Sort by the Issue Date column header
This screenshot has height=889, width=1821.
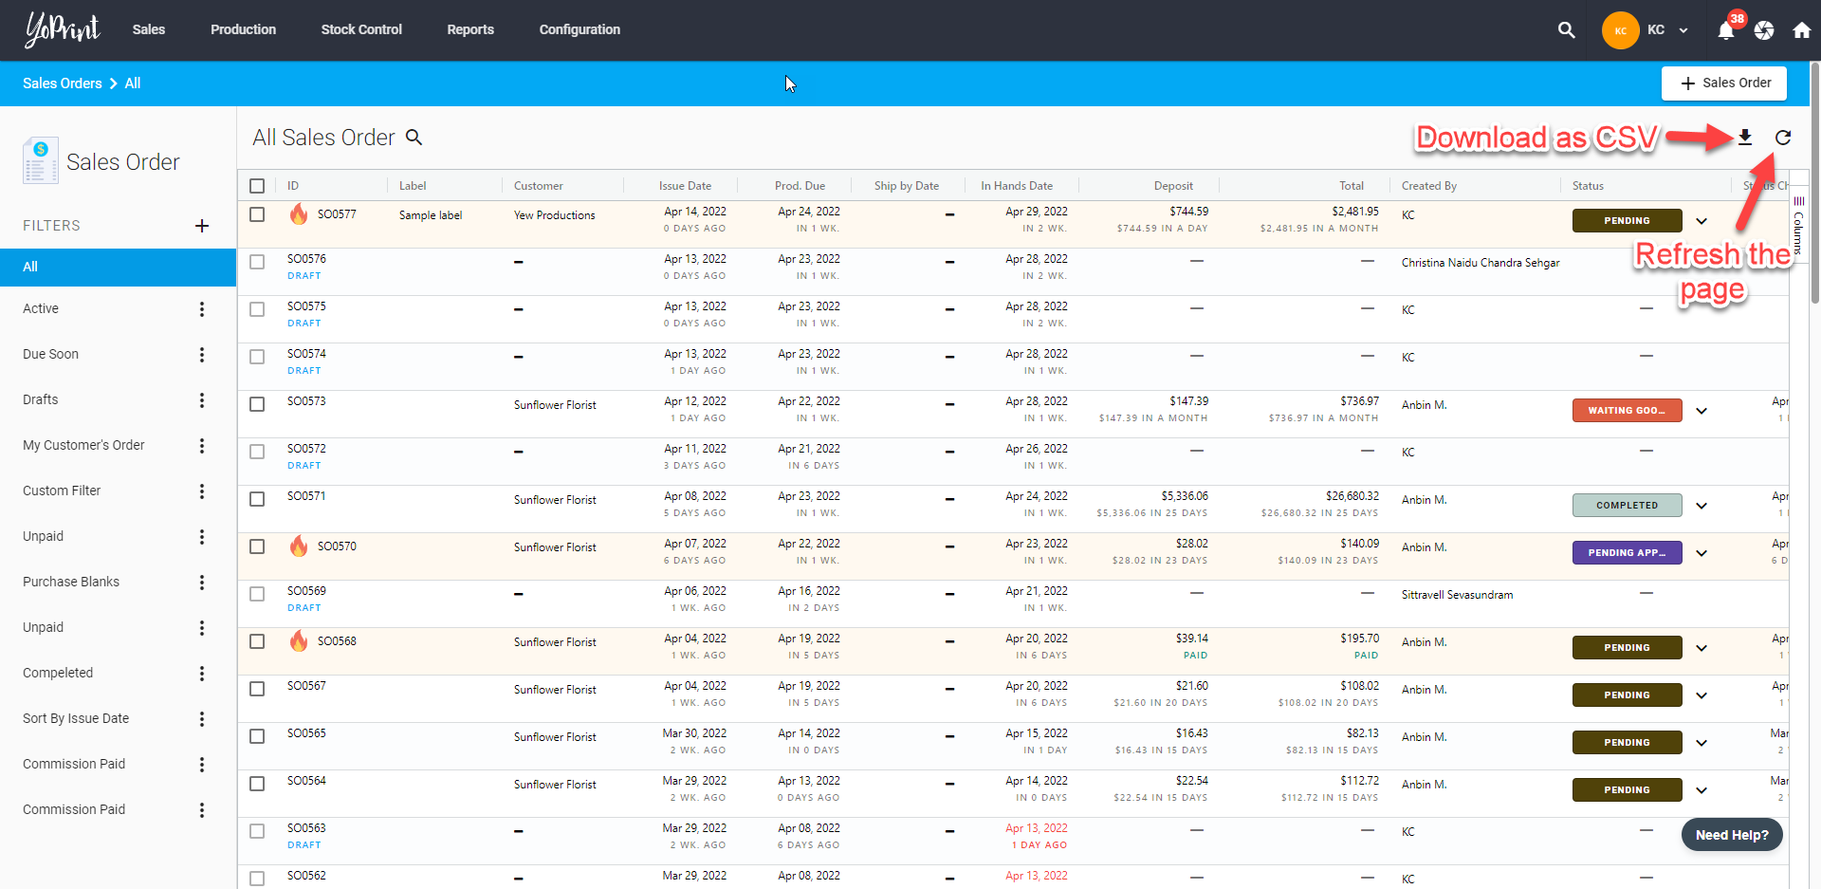tap(685, 186)
